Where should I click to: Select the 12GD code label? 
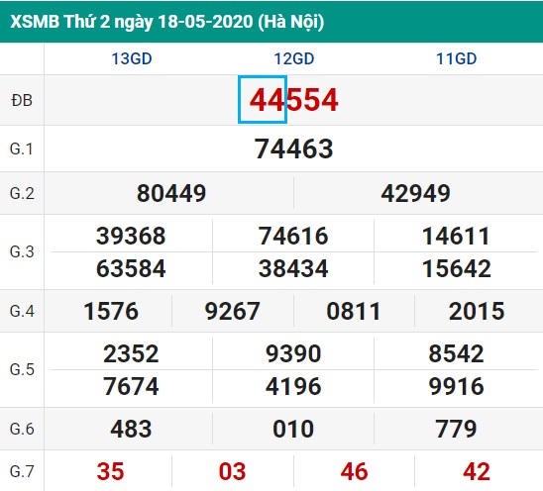tap(294, 58)
